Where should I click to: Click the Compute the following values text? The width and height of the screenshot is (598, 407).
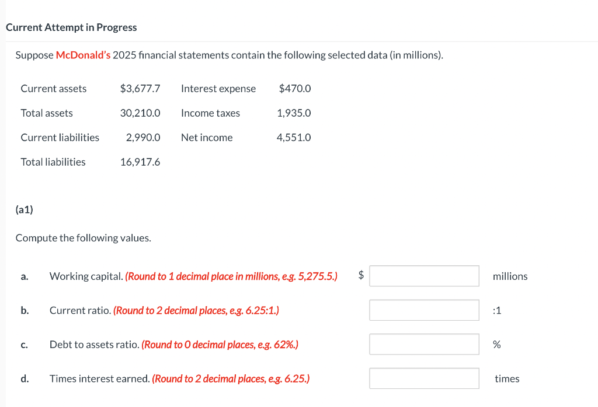(x=83, y=238)
